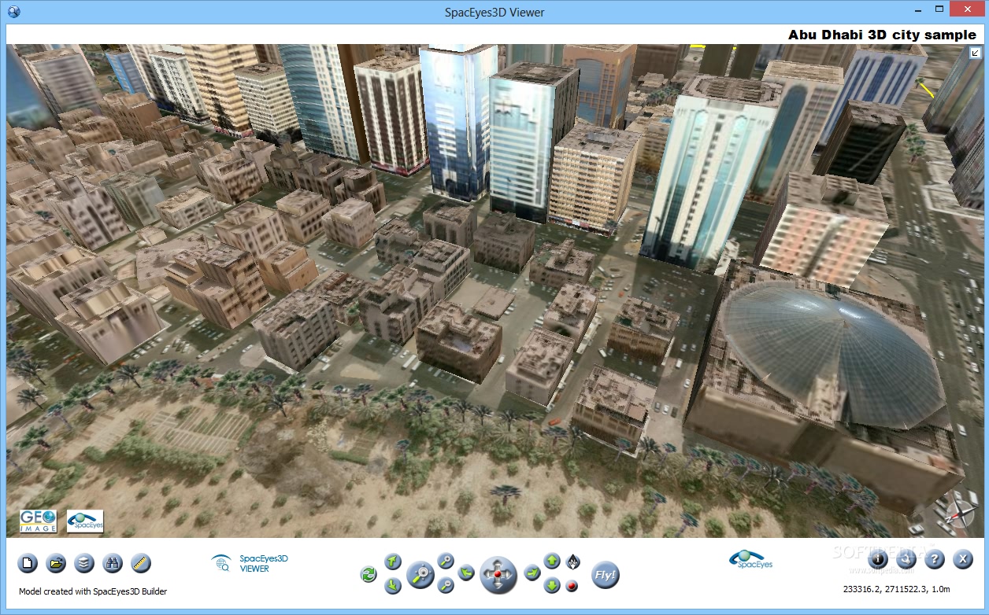Reset view to north with N icon

coord(573,562)
